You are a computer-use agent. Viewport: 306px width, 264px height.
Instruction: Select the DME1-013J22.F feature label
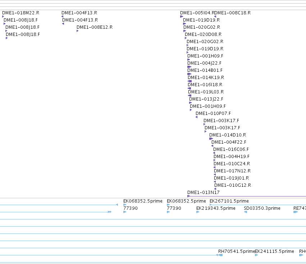click(206, 99)
